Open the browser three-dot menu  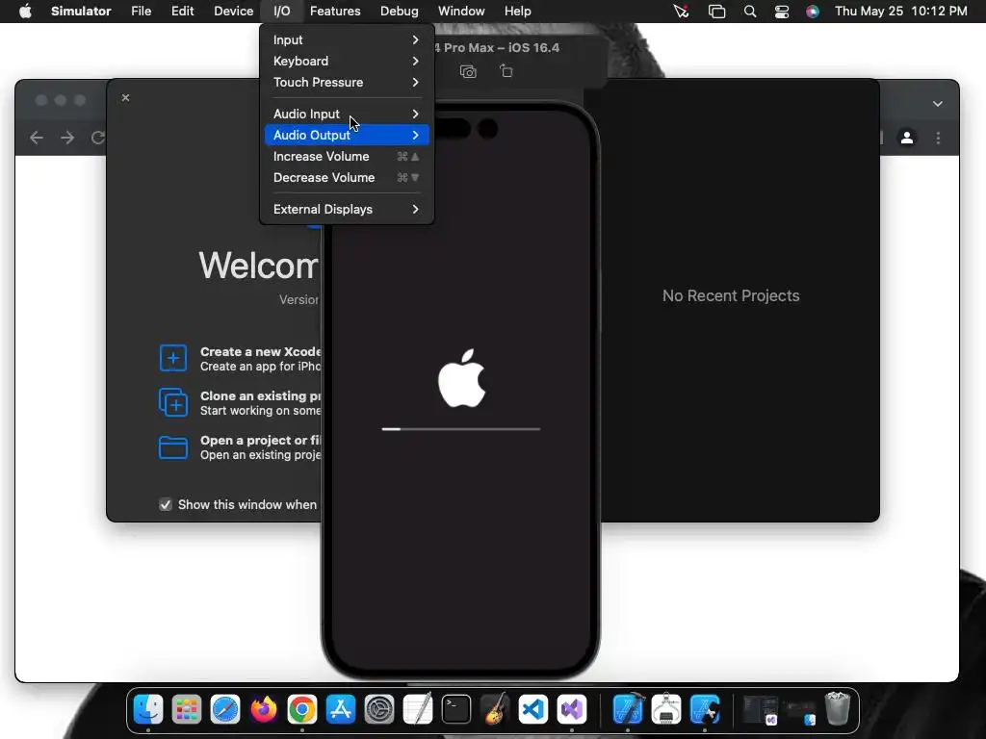coord(938,138)
